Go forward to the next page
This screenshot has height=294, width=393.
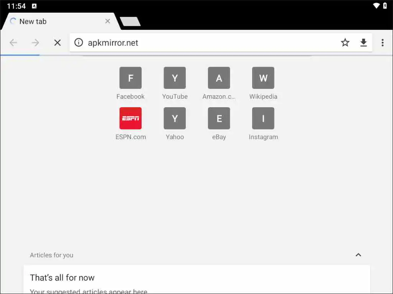pos(35,43)
